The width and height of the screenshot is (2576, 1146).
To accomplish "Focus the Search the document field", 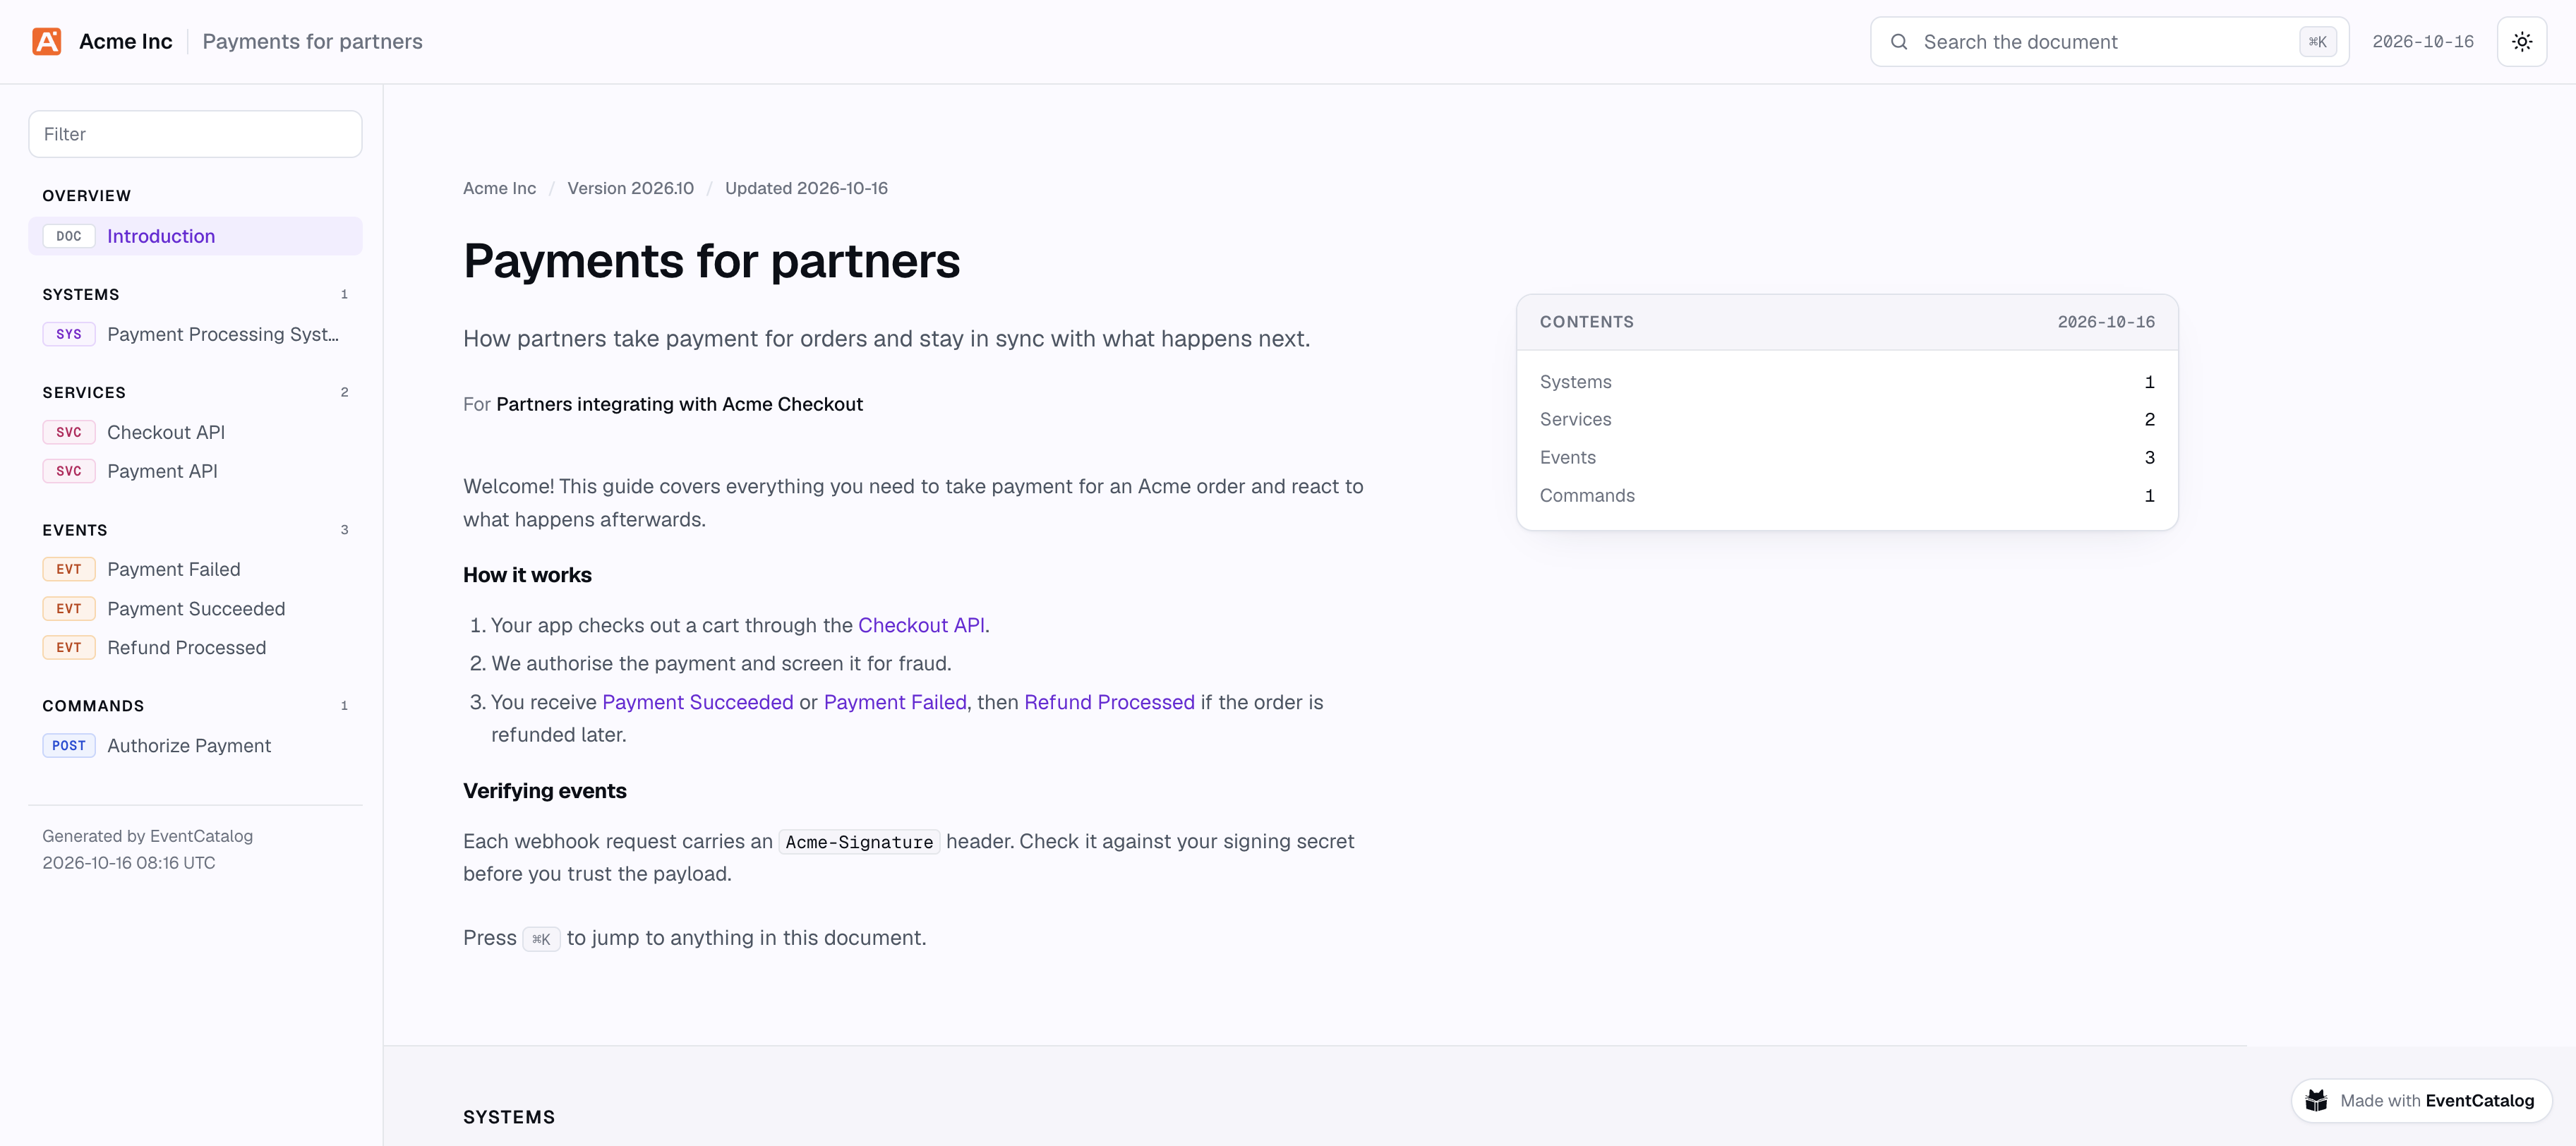I will [2109, 42].
